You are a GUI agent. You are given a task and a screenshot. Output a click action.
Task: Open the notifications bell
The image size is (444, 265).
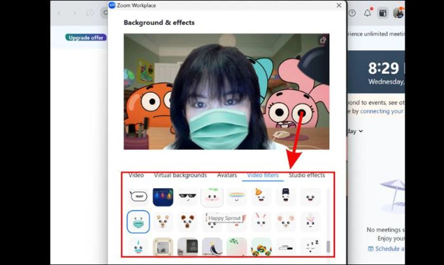tap(367, 13)
